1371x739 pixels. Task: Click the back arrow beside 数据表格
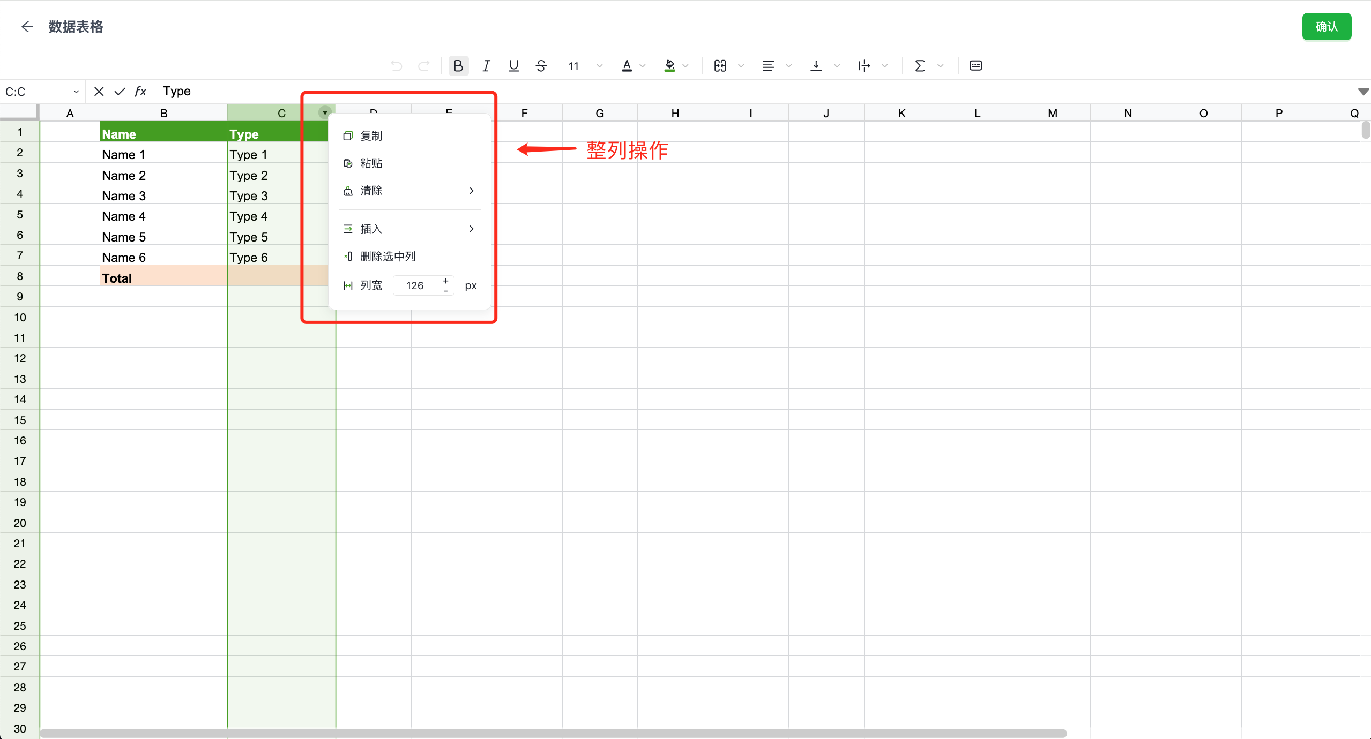coord(27,27)
